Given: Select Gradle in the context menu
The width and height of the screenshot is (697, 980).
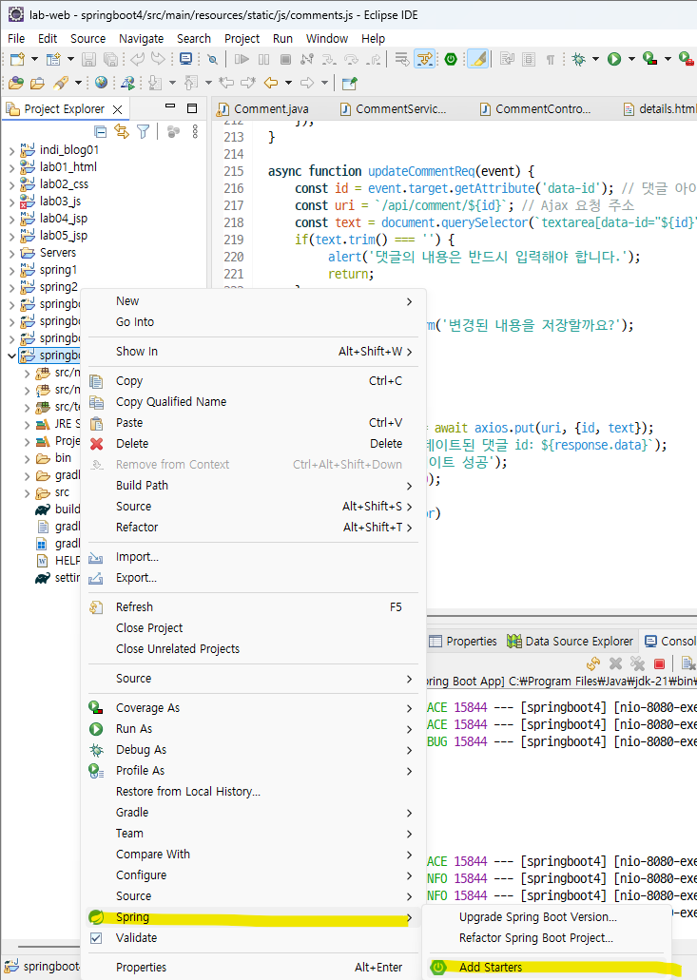Looking at the screenshot, I should click(x=253, y=812).
